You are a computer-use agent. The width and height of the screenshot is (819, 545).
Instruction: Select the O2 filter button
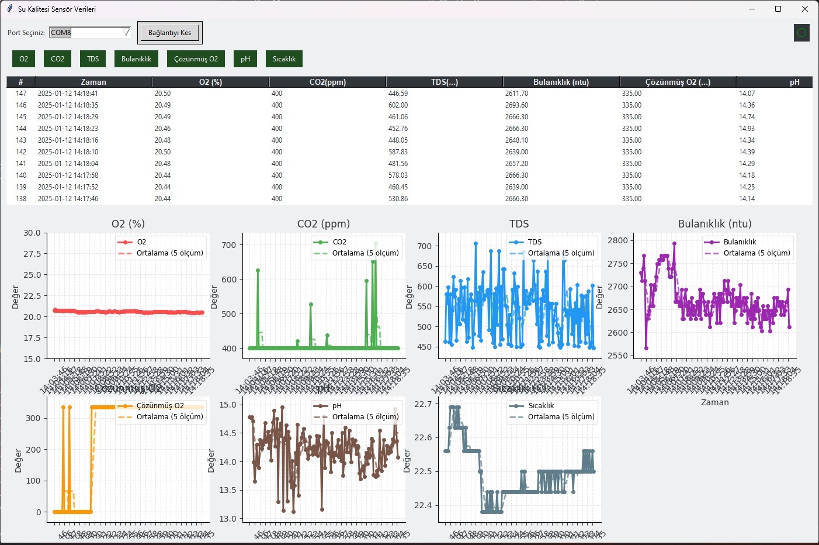point(24,58)
